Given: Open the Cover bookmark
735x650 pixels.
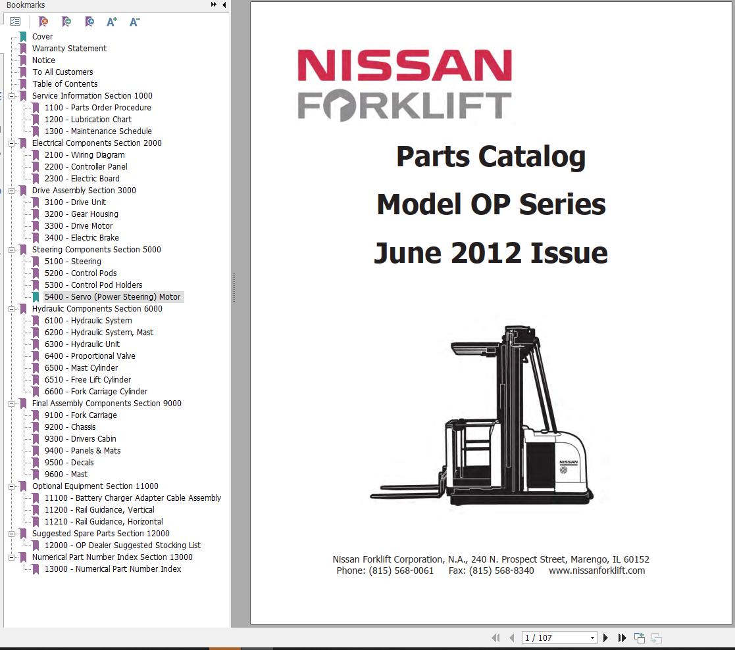Looking at the screenshot, I should click(42, 37).
